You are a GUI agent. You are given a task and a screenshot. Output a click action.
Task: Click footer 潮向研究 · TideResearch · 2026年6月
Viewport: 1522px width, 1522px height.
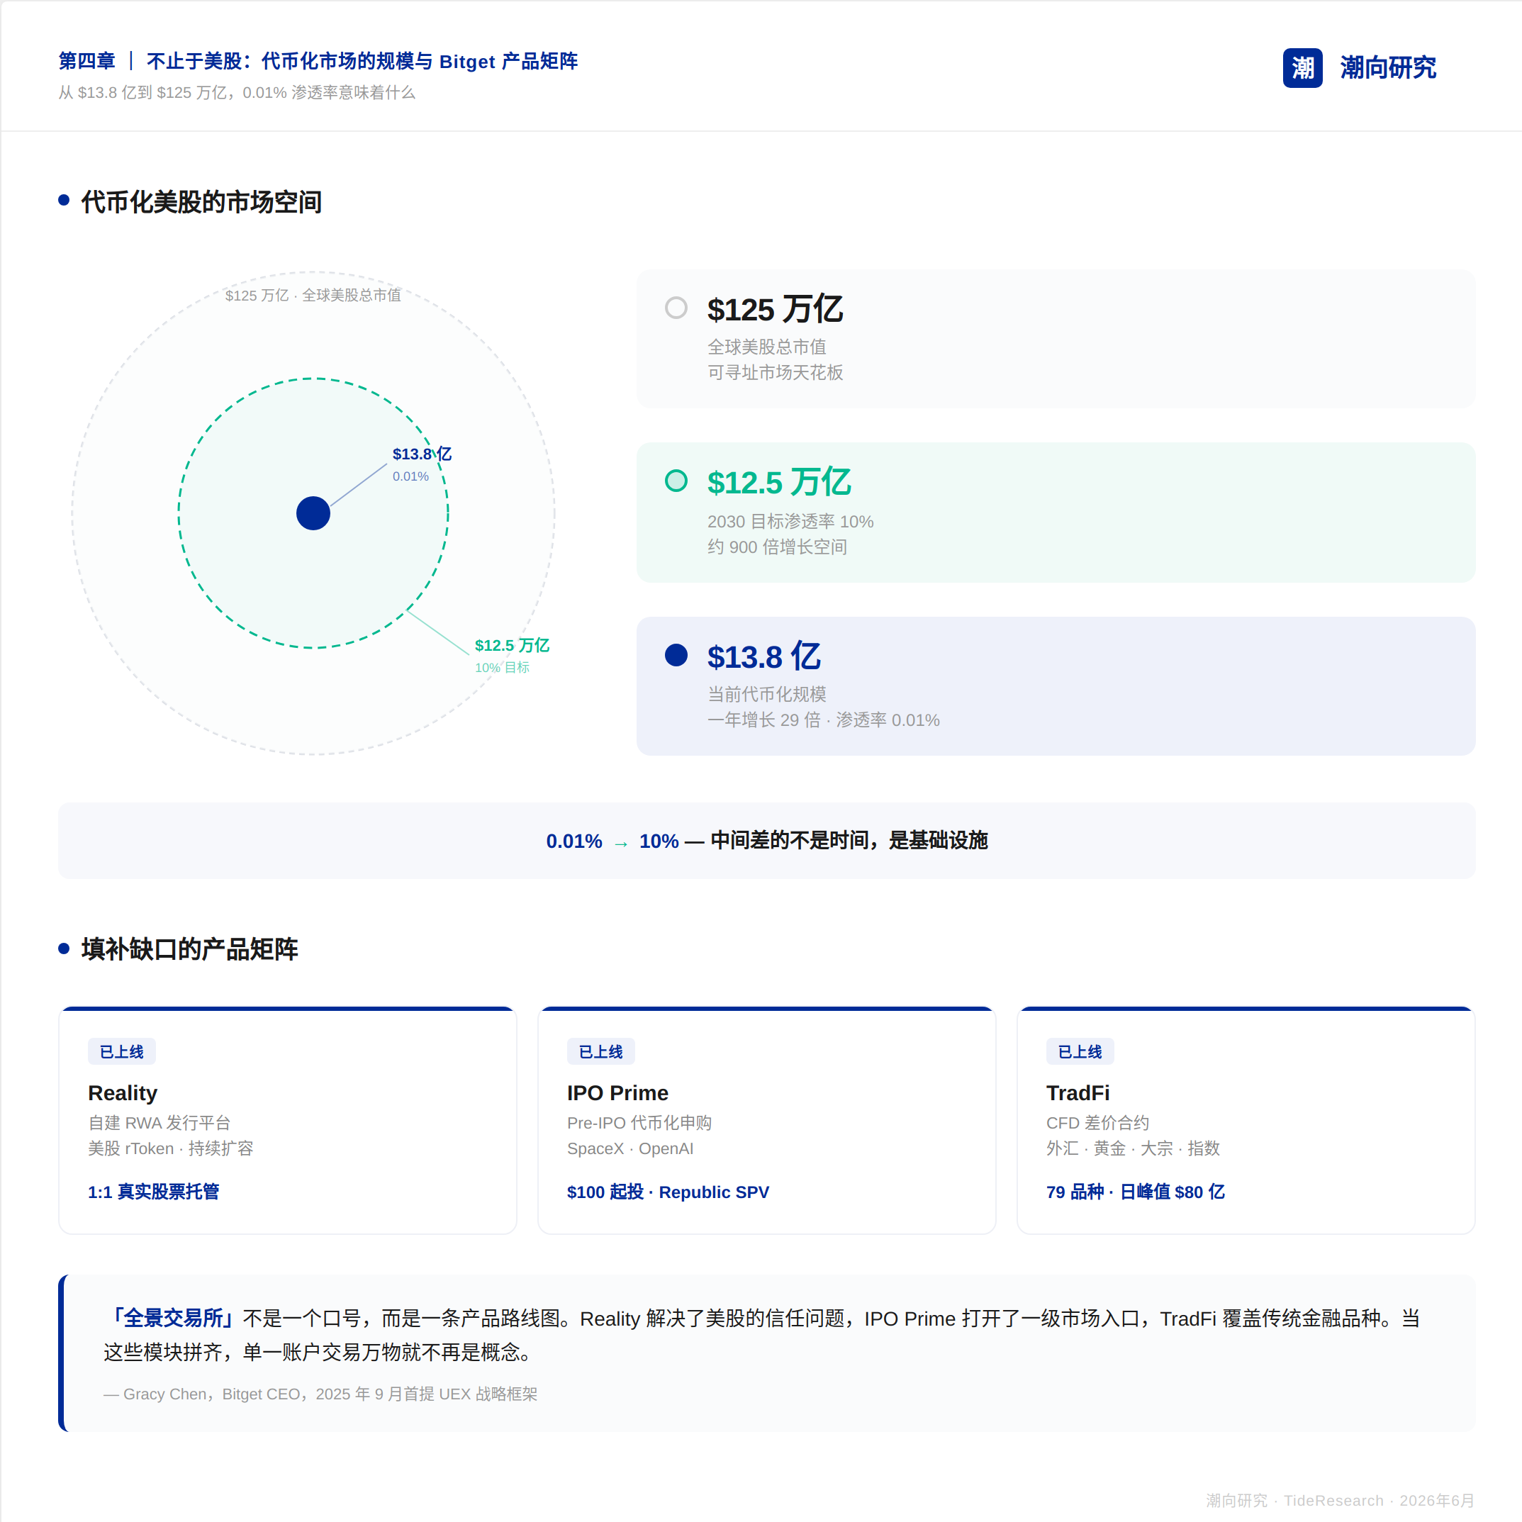coord(1340,1500)
